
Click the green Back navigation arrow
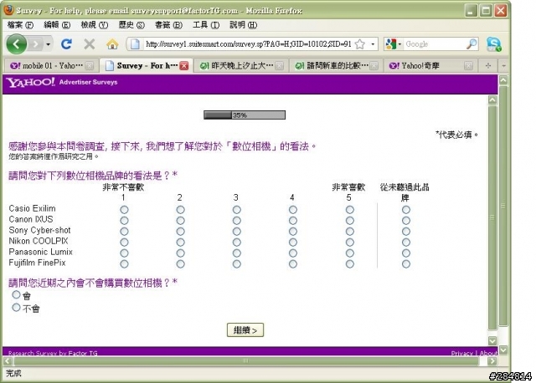16,44
